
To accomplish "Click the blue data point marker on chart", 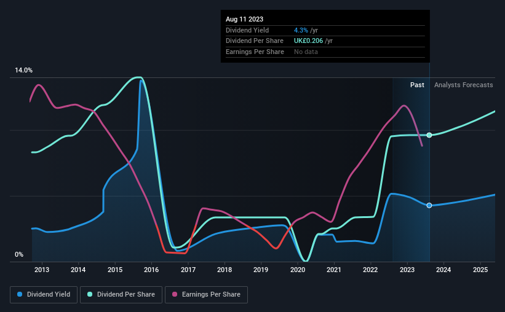I will click(x=429, y=205).
